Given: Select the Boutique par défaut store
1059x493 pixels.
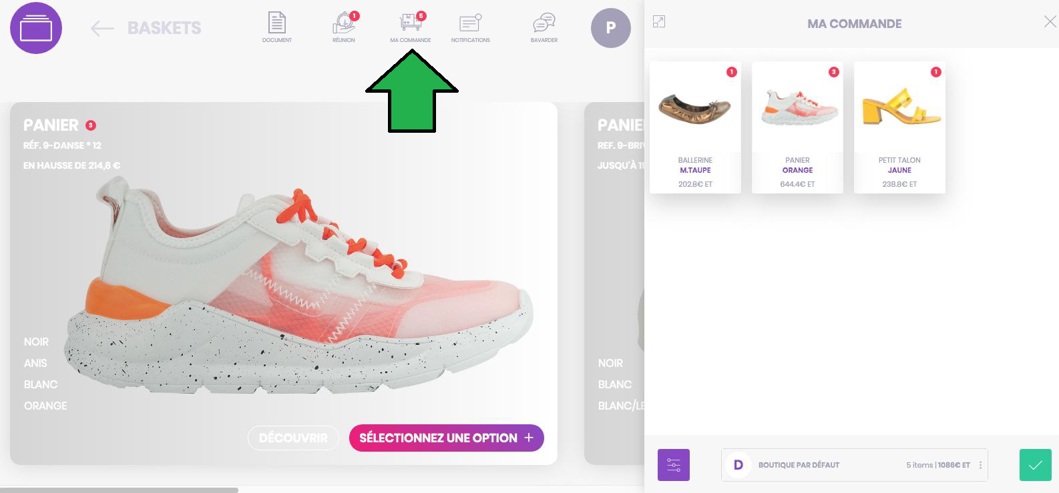Looking at the screenshot, I should (854, 465).
